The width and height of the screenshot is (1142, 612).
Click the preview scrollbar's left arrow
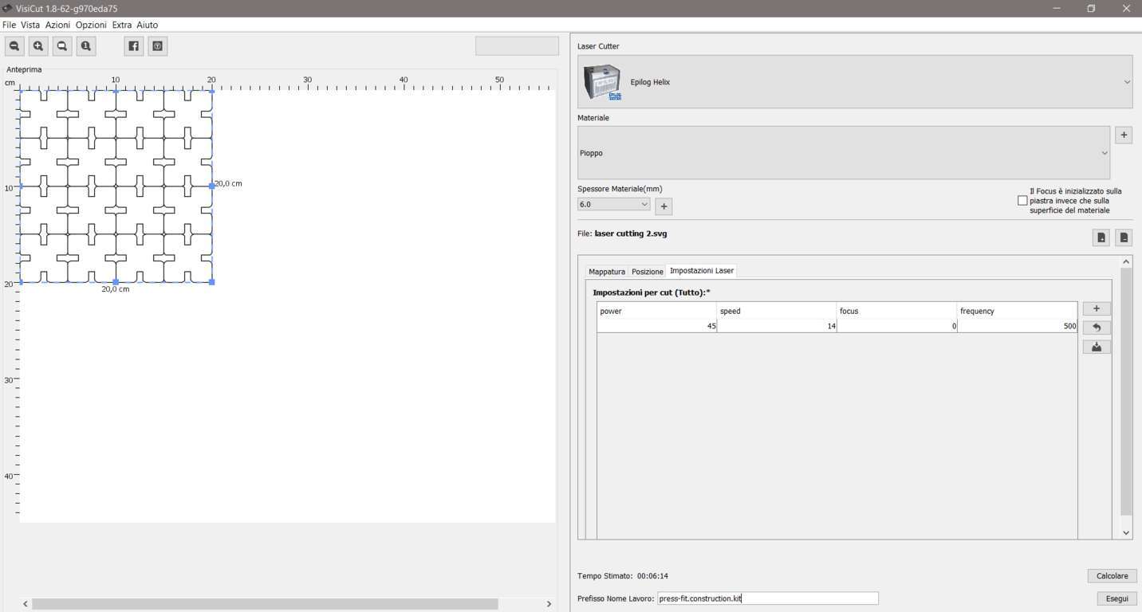pyautogui.click(x=26, y=604)
